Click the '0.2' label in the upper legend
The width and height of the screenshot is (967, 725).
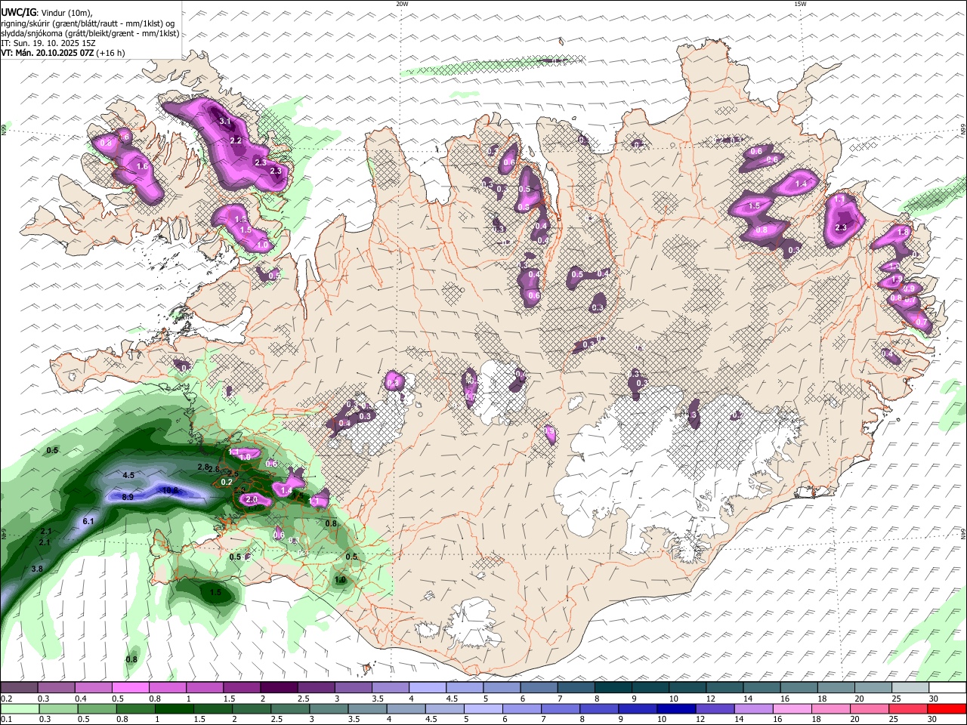click(6, 699)
